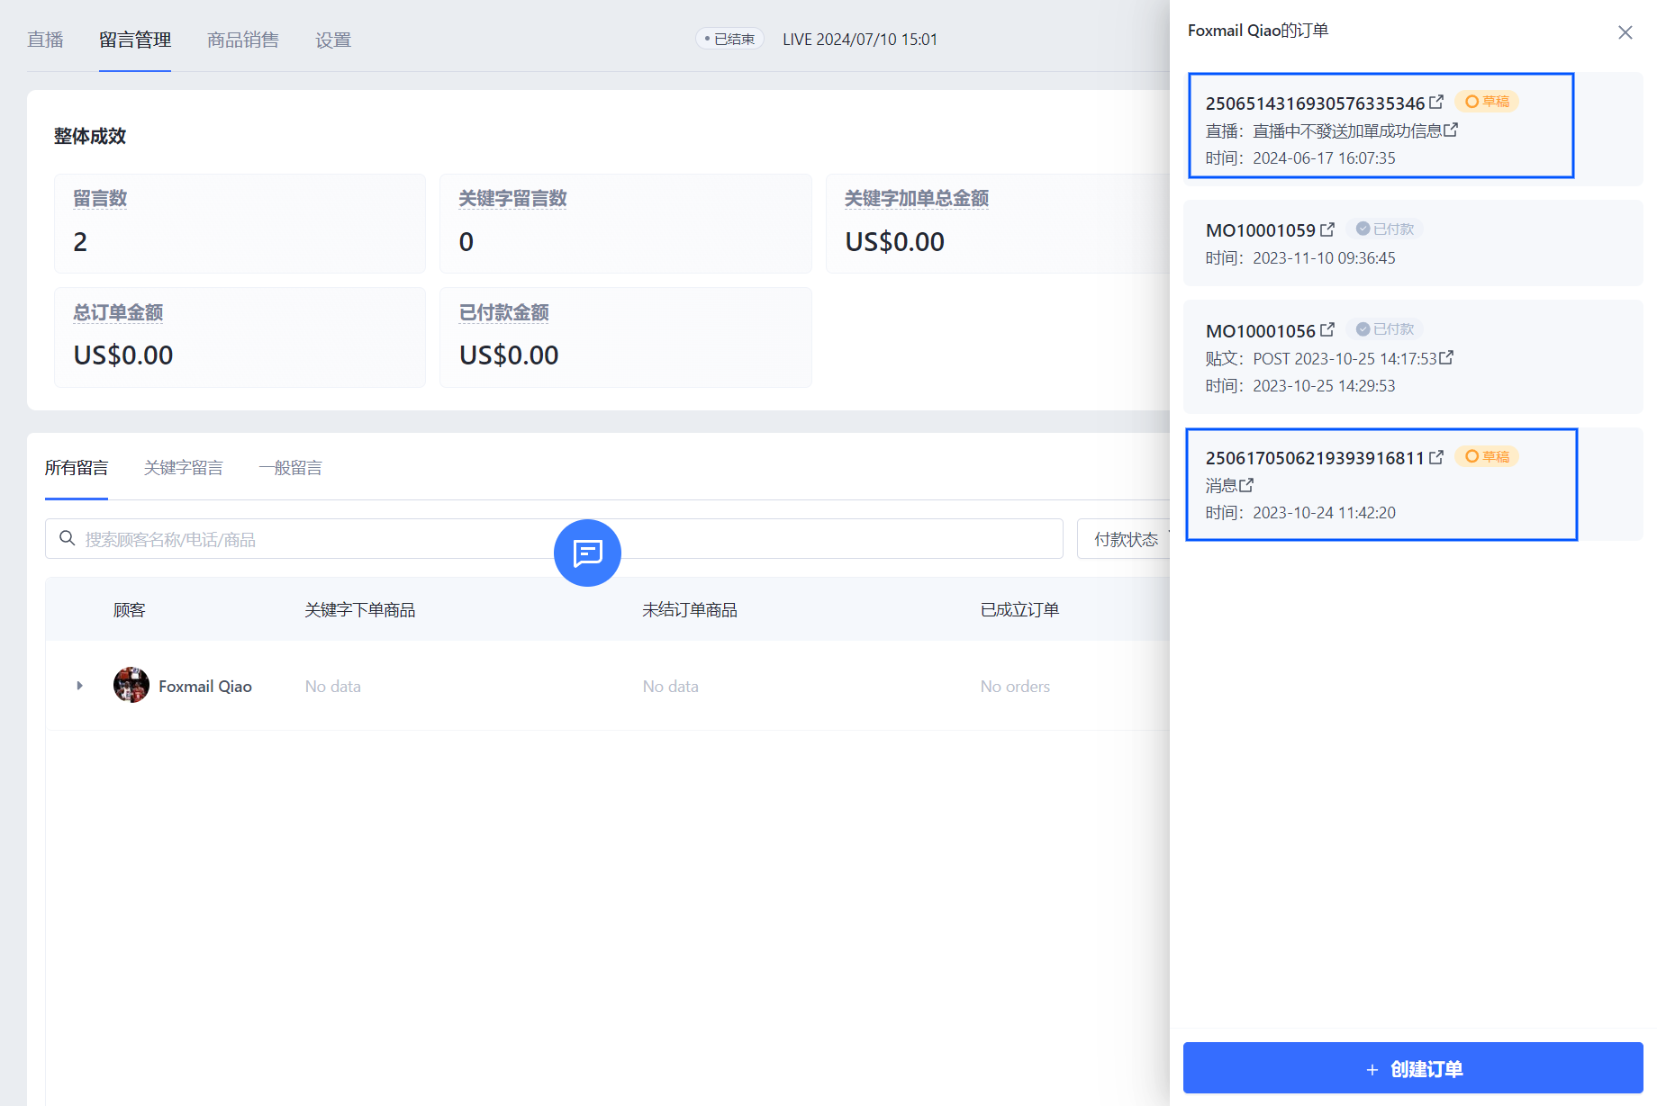Click the search magnifier icon in search box

click(67, 538)
